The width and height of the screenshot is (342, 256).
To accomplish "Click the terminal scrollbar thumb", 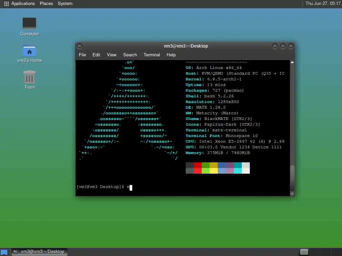I will point(292,178).
